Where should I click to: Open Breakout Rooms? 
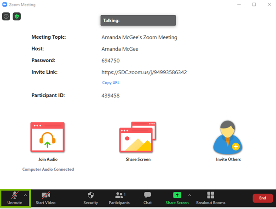(x=211, y=198)
